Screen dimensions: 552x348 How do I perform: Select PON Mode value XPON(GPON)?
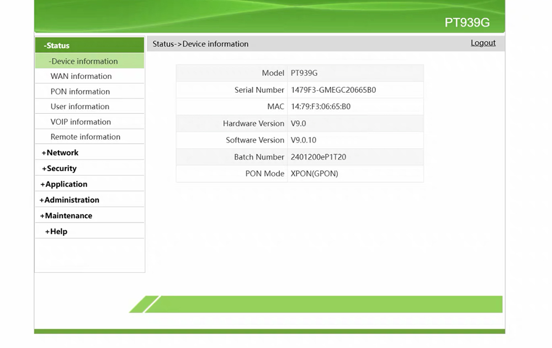(314, 173)
